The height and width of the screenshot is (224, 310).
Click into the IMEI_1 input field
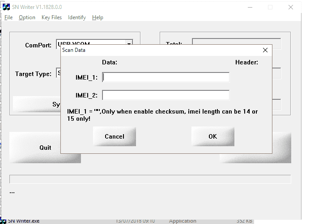(166, 77)
